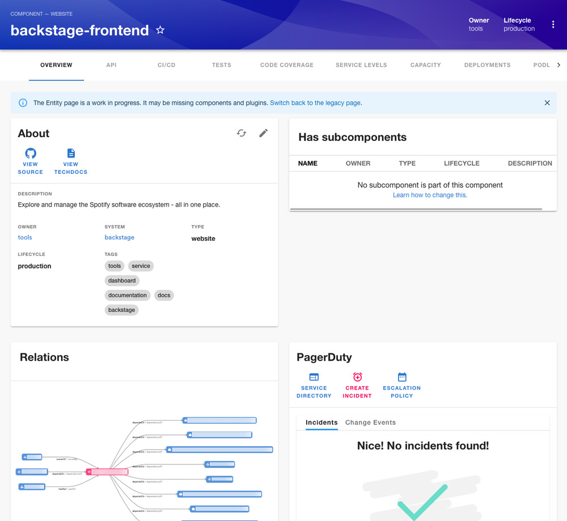Open the Code Coverage tab
567x521 pixels.
point(287,65)
